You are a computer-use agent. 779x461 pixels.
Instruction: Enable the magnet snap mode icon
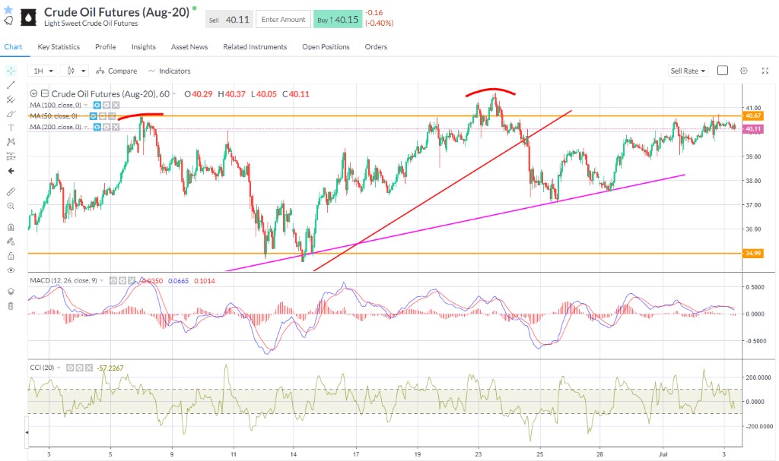(x=11, y=227)
